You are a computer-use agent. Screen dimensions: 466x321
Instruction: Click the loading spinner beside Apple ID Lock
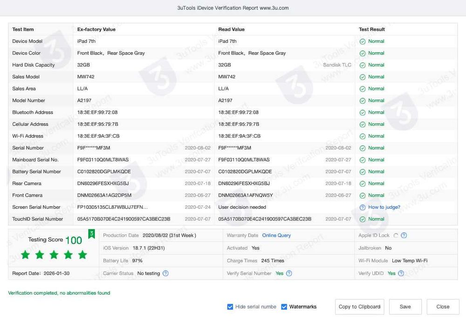click(396, 235)
